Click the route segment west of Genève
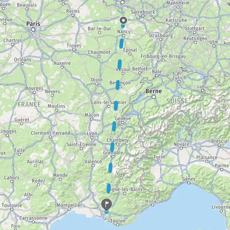 coord(114,126)
